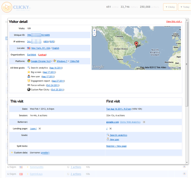
Task: Open the Earthlink organization link
Action: point(32,55)
